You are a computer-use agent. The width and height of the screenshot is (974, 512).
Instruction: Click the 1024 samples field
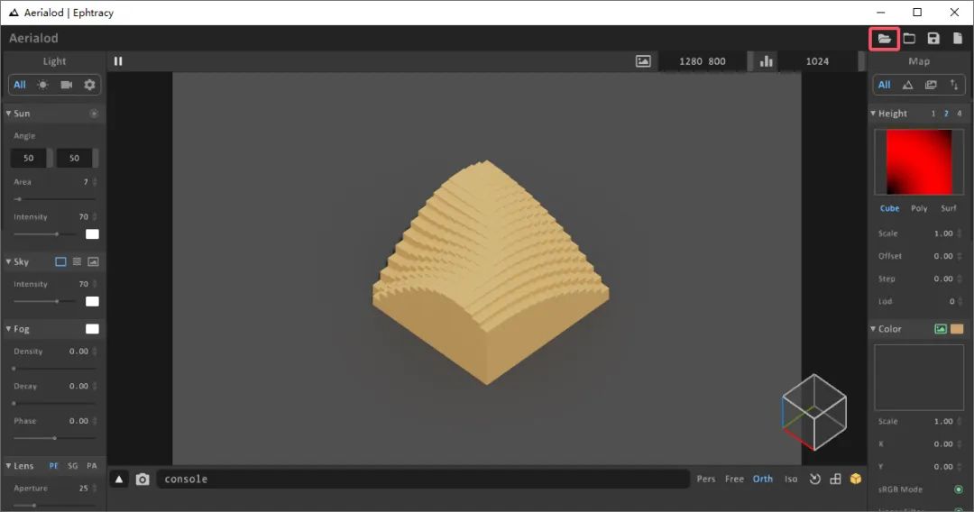pos(817,60)
